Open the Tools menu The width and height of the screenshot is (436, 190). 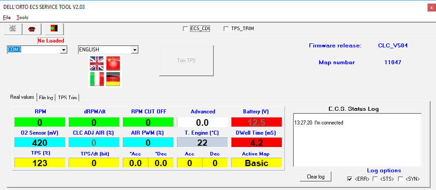tap(23, 17)
